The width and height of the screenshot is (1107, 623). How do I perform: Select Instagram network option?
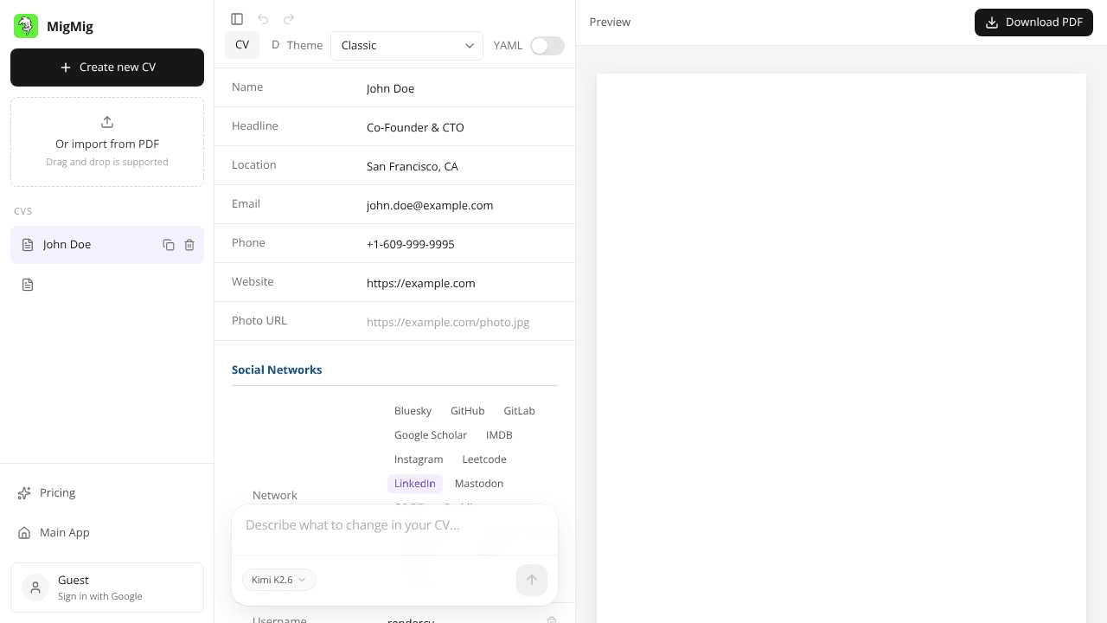[419, 459]
